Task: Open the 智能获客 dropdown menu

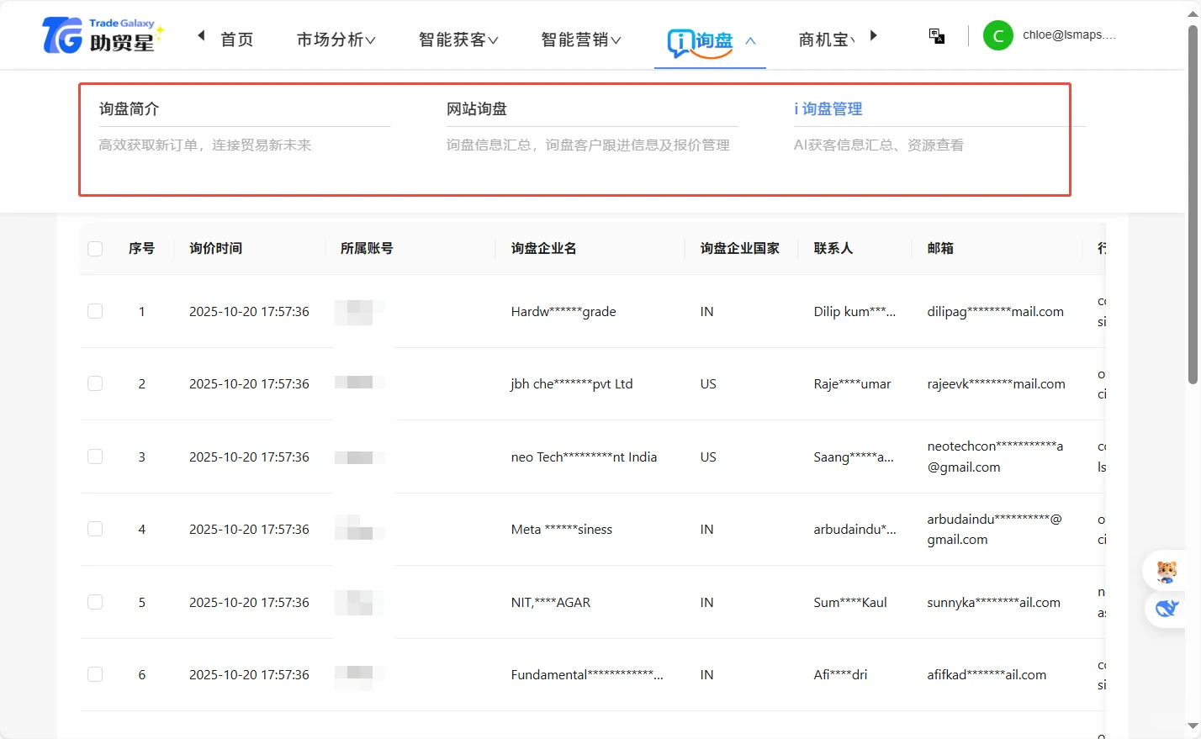Action: tap(458, 38)
